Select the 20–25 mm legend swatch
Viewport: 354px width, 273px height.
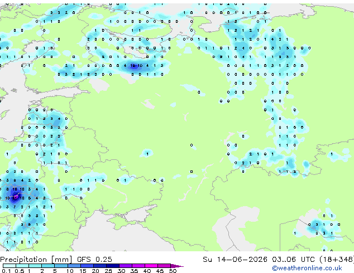100,266
